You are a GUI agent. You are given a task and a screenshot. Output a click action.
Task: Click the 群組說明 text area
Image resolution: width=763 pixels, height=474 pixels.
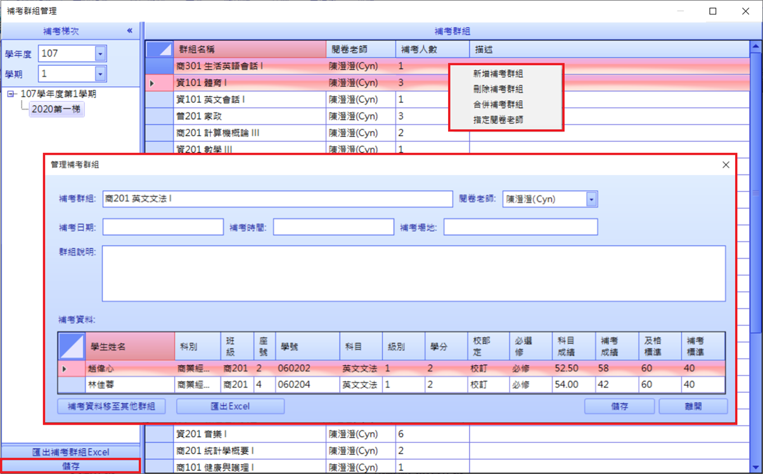[x=413, y=273]
